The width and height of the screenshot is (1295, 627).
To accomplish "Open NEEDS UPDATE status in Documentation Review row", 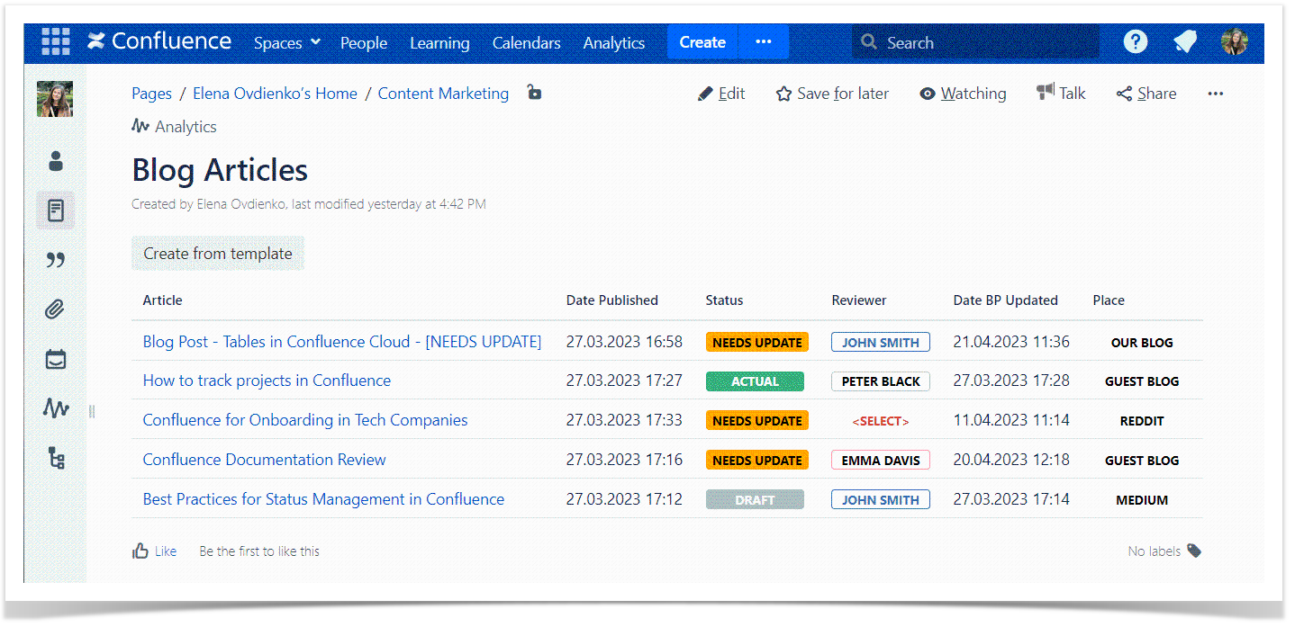I will [757, 461].
